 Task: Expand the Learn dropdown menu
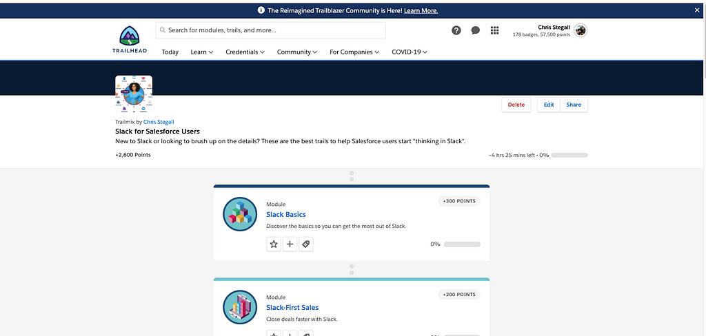201,52
